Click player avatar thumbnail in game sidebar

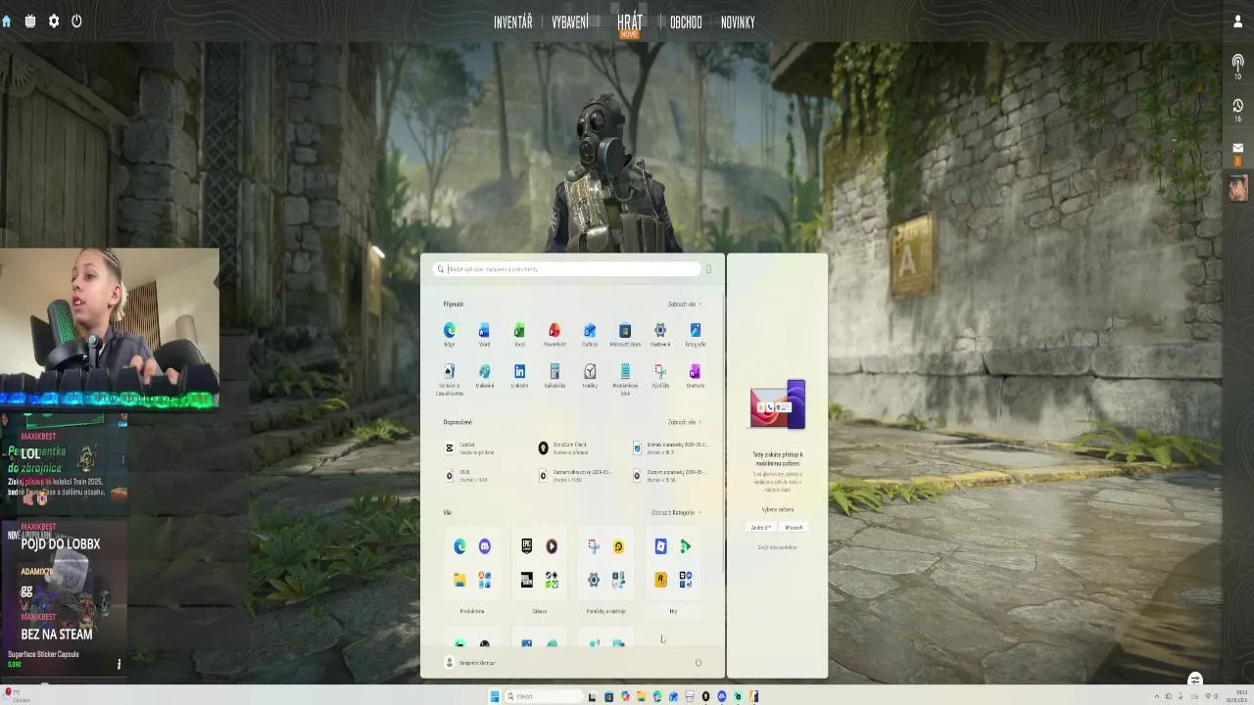click(x=1238, y=187)
